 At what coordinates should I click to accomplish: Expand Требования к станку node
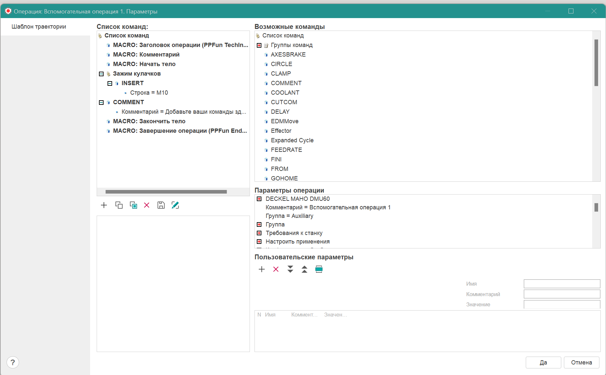click(259, 233)
